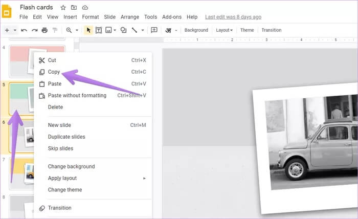Viewport: 358px width, 219px height.
Task: Click the car photo on slide canvas
Action: point(311,143)
